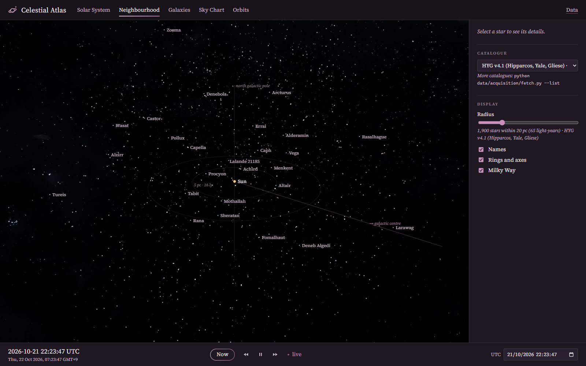This screenshot has height=366, width=586.
Task: Switch to the Galaxies tab
Action: point(179,10)
